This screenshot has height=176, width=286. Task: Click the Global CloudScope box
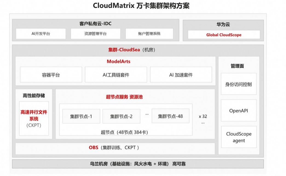click(x=224, y=35)
